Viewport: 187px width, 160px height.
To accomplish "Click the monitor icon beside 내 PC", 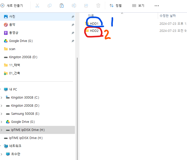I will point(6,89).
